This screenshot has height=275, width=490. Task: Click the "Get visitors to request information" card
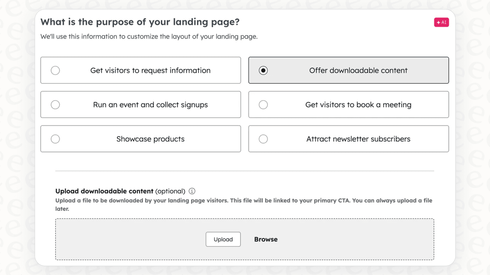(x=141, y=70)
